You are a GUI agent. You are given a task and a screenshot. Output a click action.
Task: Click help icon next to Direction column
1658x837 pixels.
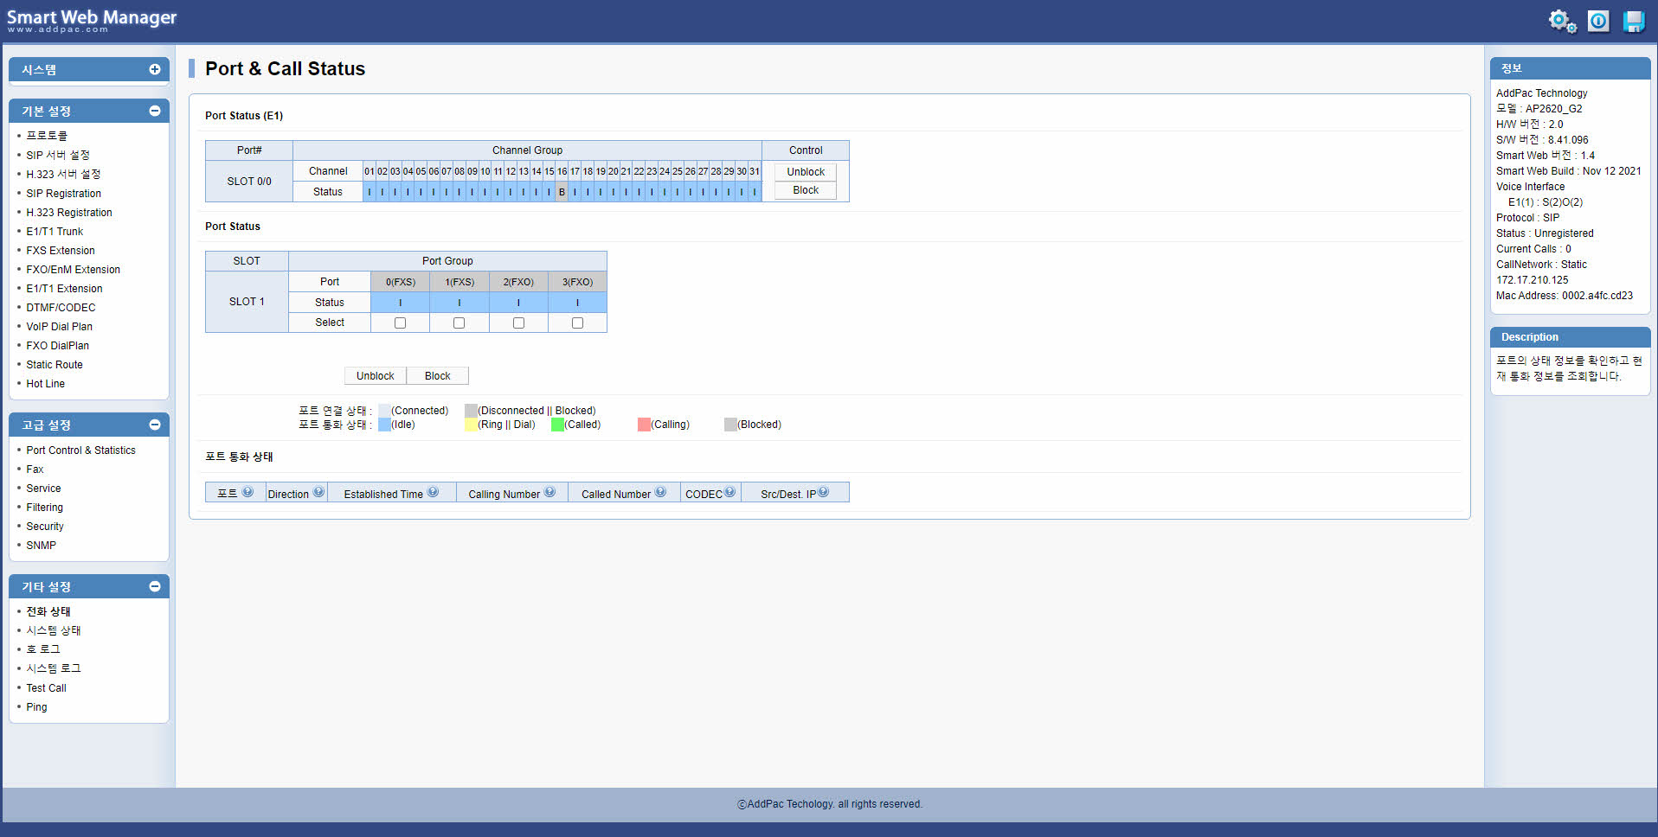[x=318, y=493]
